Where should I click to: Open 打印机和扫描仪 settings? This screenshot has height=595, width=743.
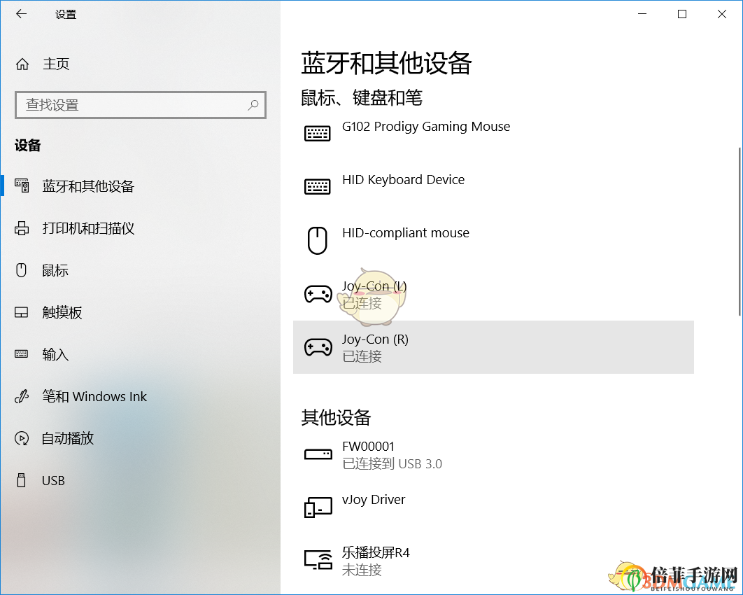[88, 229]
